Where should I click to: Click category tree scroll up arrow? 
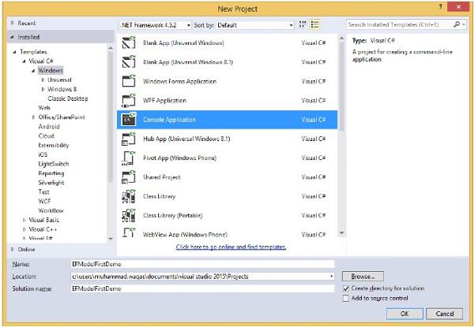(111, 47)
